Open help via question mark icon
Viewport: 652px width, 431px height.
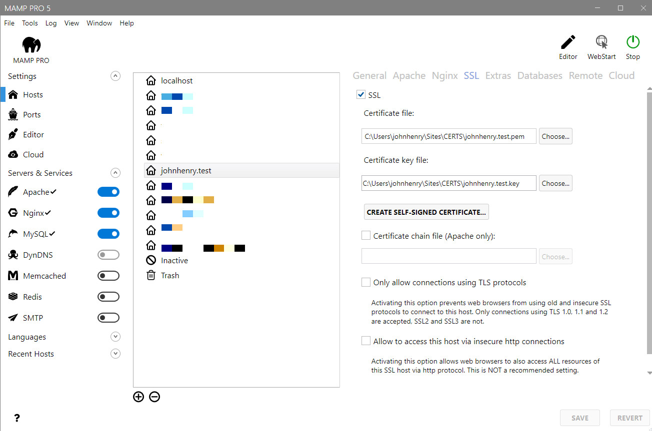point(17,418)
